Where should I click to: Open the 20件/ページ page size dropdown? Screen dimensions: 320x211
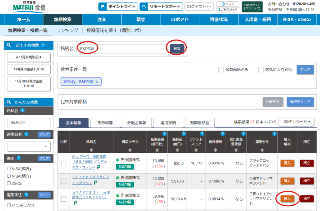pyautogui.click(x=296, y=122)
